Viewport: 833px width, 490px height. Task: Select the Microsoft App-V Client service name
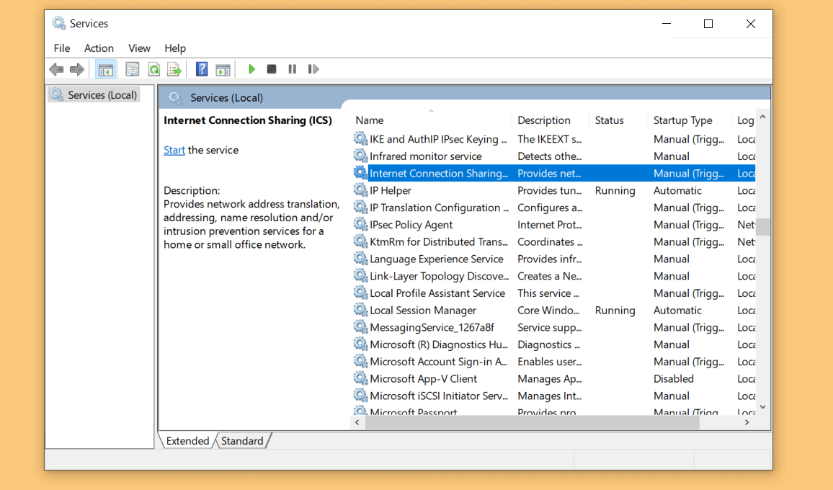(424, 378)
